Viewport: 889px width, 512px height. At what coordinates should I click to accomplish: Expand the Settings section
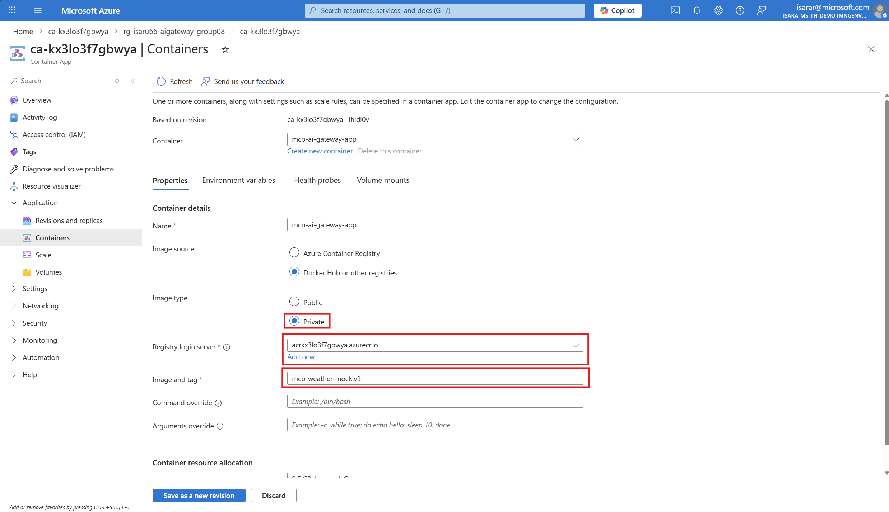click(x=14, y=289)
